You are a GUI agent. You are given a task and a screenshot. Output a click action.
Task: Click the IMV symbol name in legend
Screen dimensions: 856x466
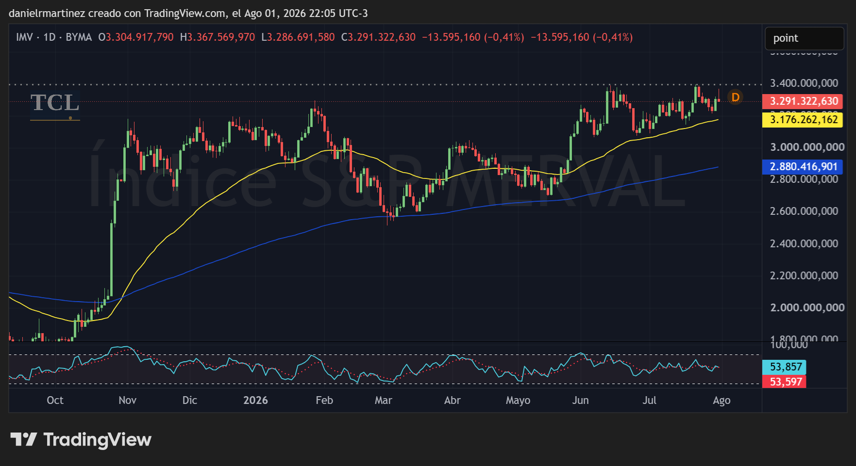(24, 37)
